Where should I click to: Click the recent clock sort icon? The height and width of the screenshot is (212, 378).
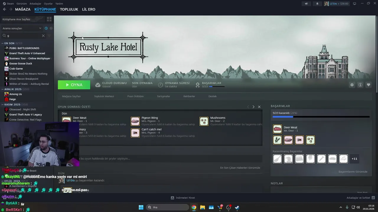point(46,28)
